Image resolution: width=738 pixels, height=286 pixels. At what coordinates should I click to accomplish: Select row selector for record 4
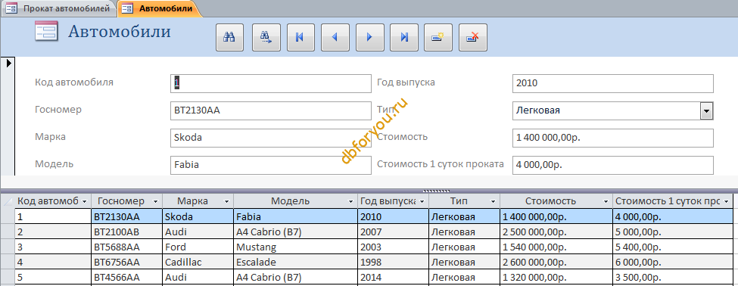pyautogui.click(x=8, y=262)
